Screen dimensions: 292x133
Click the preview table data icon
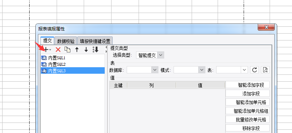coord(265,70)
